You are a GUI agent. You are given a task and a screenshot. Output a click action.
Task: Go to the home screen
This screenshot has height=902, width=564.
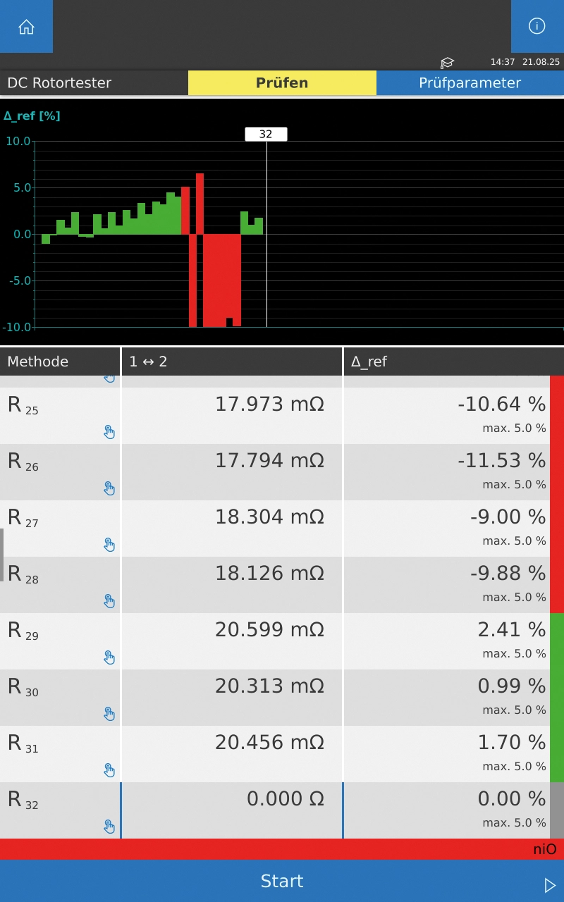point(26,27)
